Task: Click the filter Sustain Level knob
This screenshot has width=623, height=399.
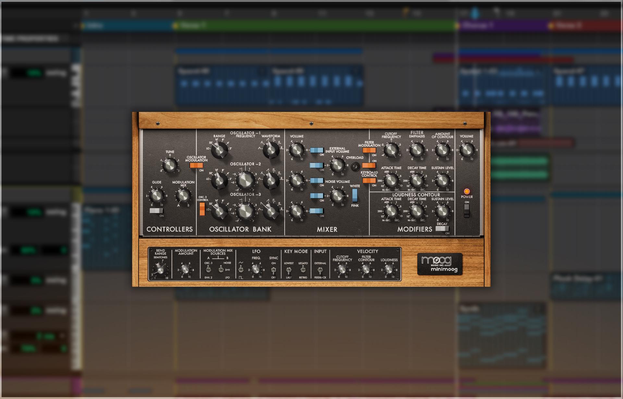Action: 442,181
